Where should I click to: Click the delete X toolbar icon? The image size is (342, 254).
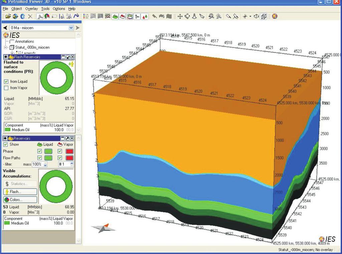click(30, 16)
